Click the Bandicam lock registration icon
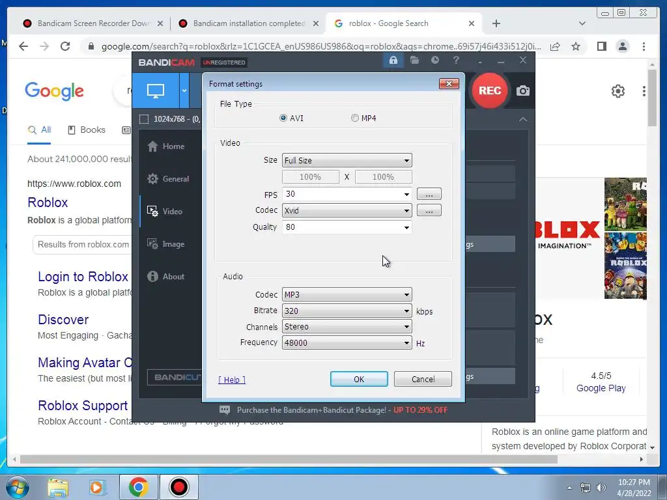Viewport: 667px width, 500px height. point(393,61)
